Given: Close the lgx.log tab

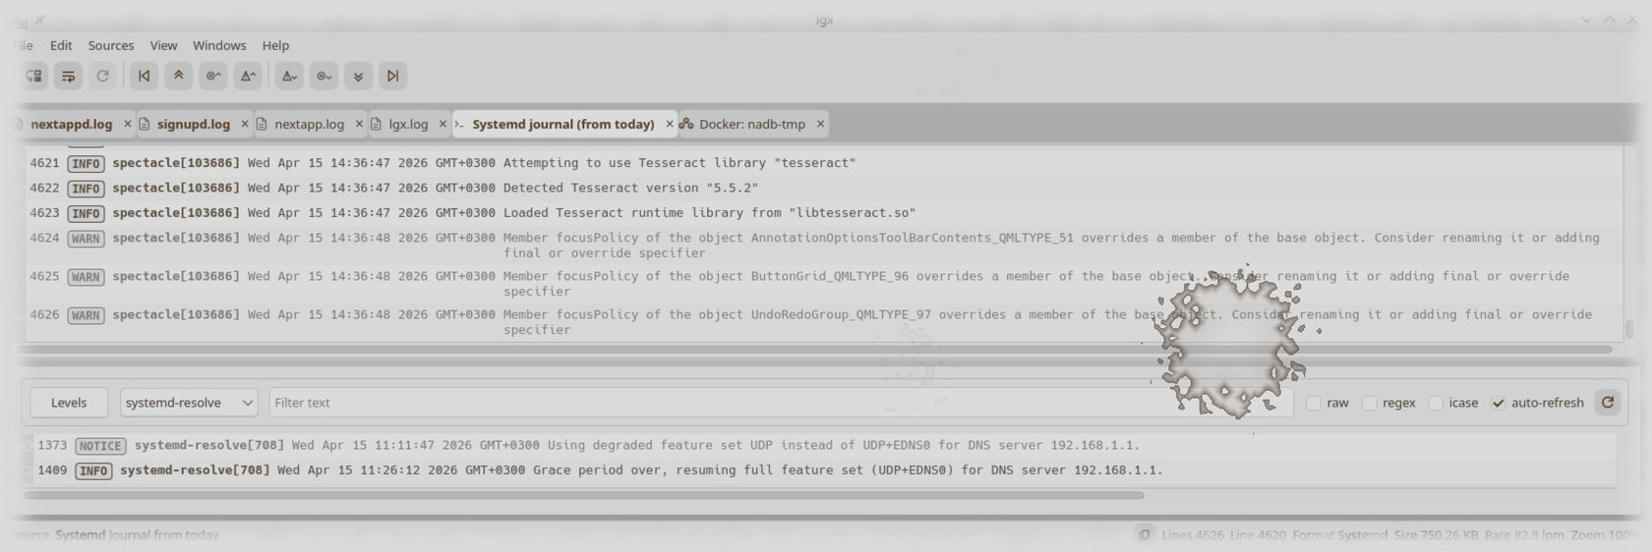Looking at the screenshot, I should tap(442, 124).
